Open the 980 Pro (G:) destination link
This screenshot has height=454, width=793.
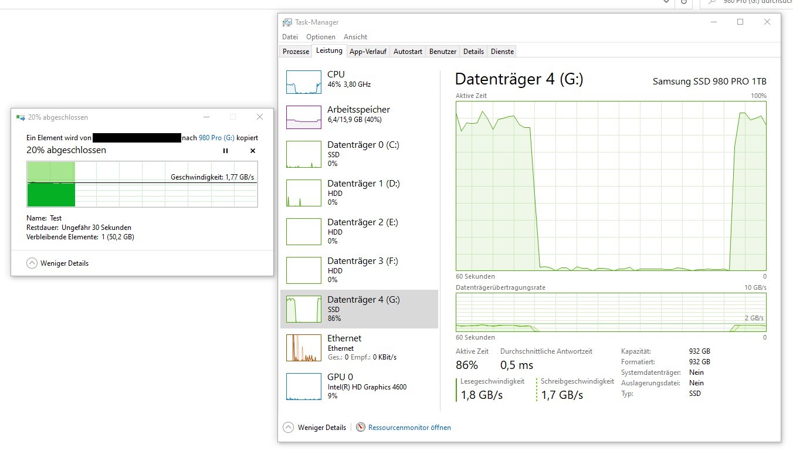point(216,138)
